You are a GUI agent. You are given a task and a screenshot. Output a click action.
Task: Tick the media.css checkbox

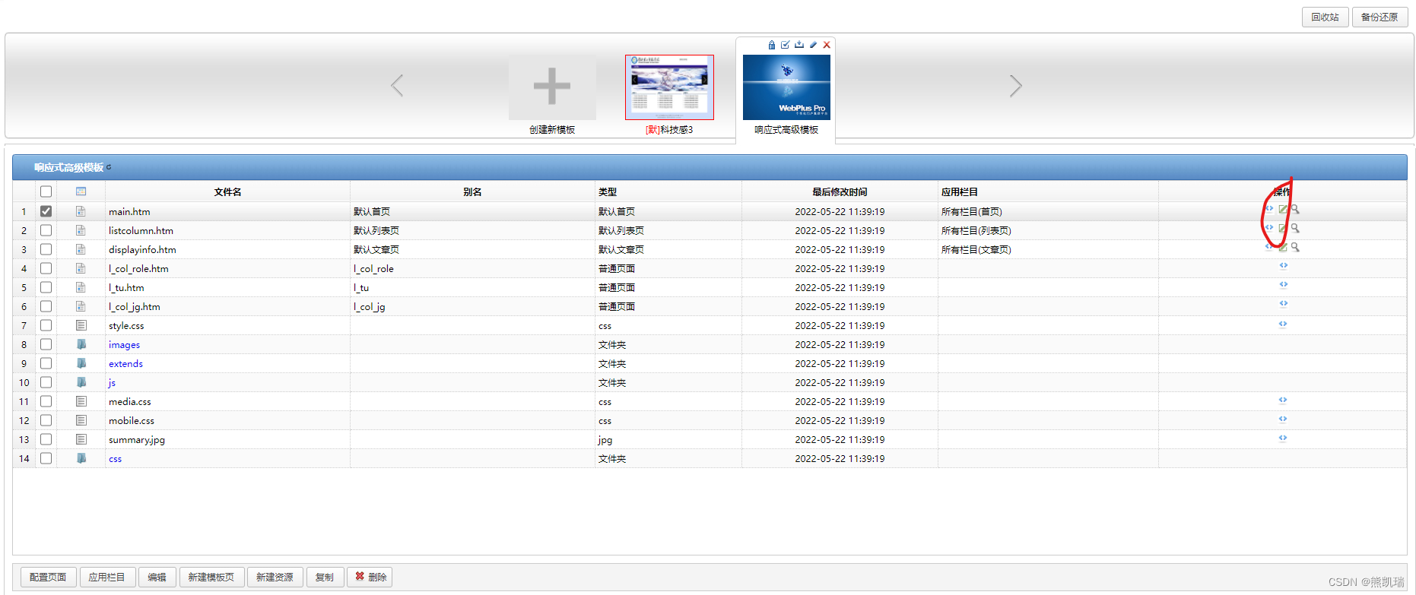tap(46, 401)
